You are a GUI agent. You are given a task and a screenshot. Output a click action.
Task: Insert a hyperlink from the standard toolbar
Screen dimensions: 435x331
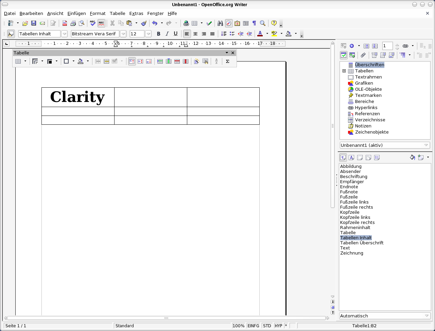click(x=186, y=23)
